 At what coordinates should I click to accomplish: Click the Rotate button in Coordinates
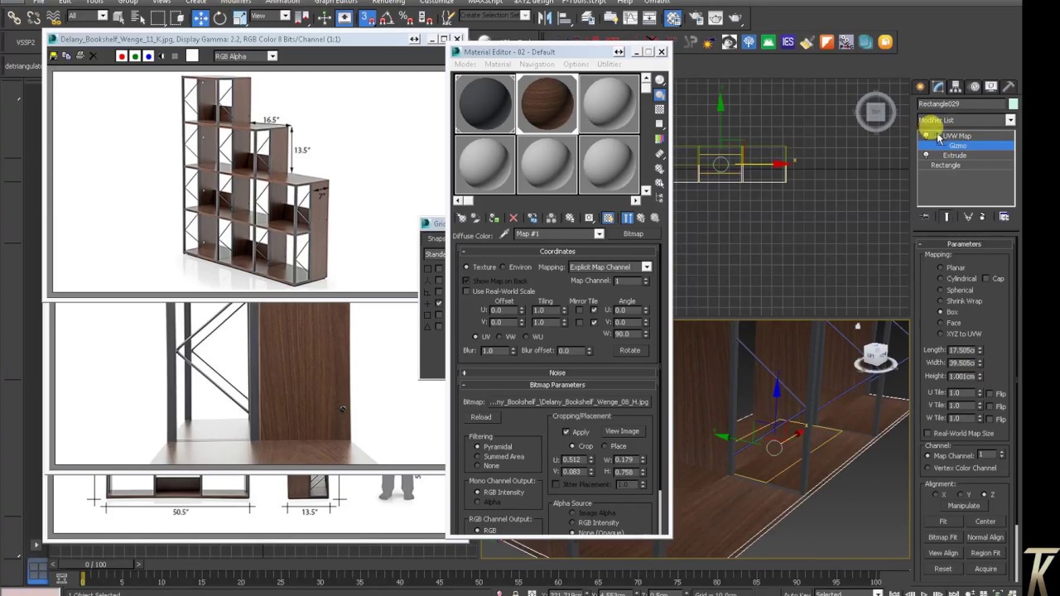629,351
